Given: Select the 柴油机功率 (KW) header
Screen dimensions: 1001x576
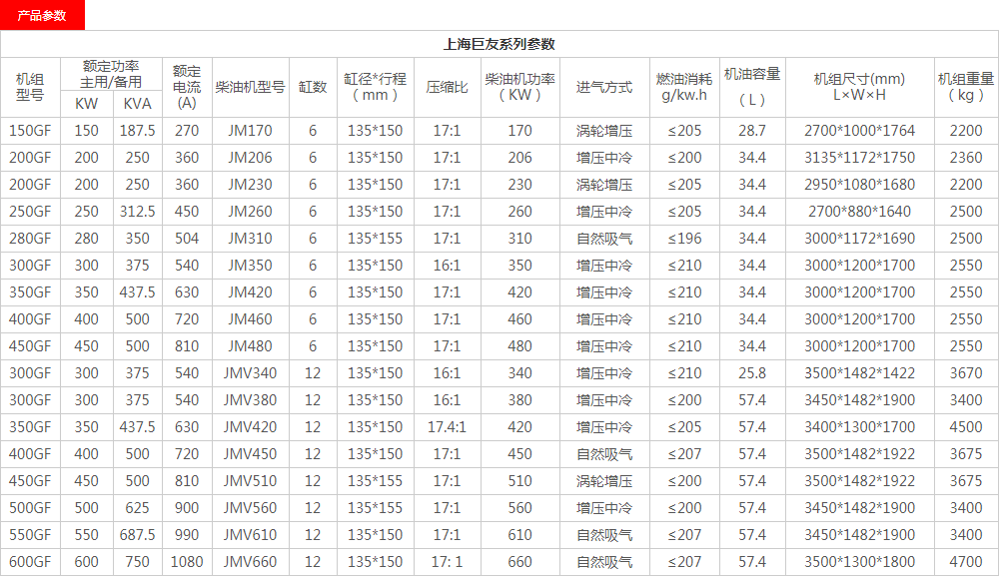Looking at the screenshot, I should [x=519, y=87].
